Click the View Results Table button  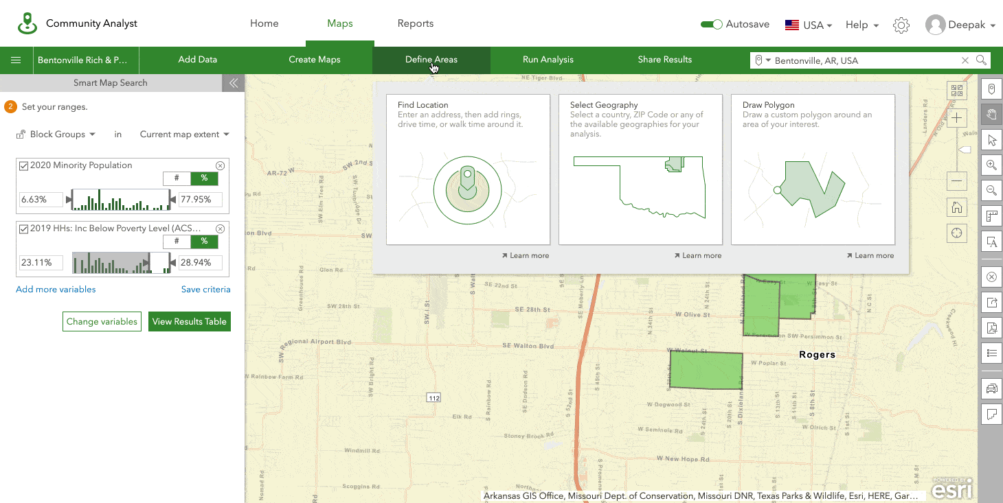pos(190,322)
